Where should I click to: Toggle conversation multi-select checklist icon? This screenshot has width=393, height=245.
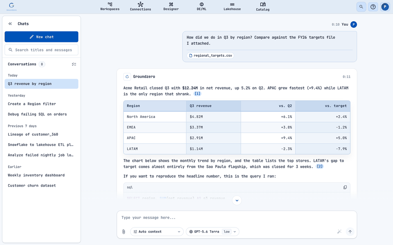coord(74,64)
